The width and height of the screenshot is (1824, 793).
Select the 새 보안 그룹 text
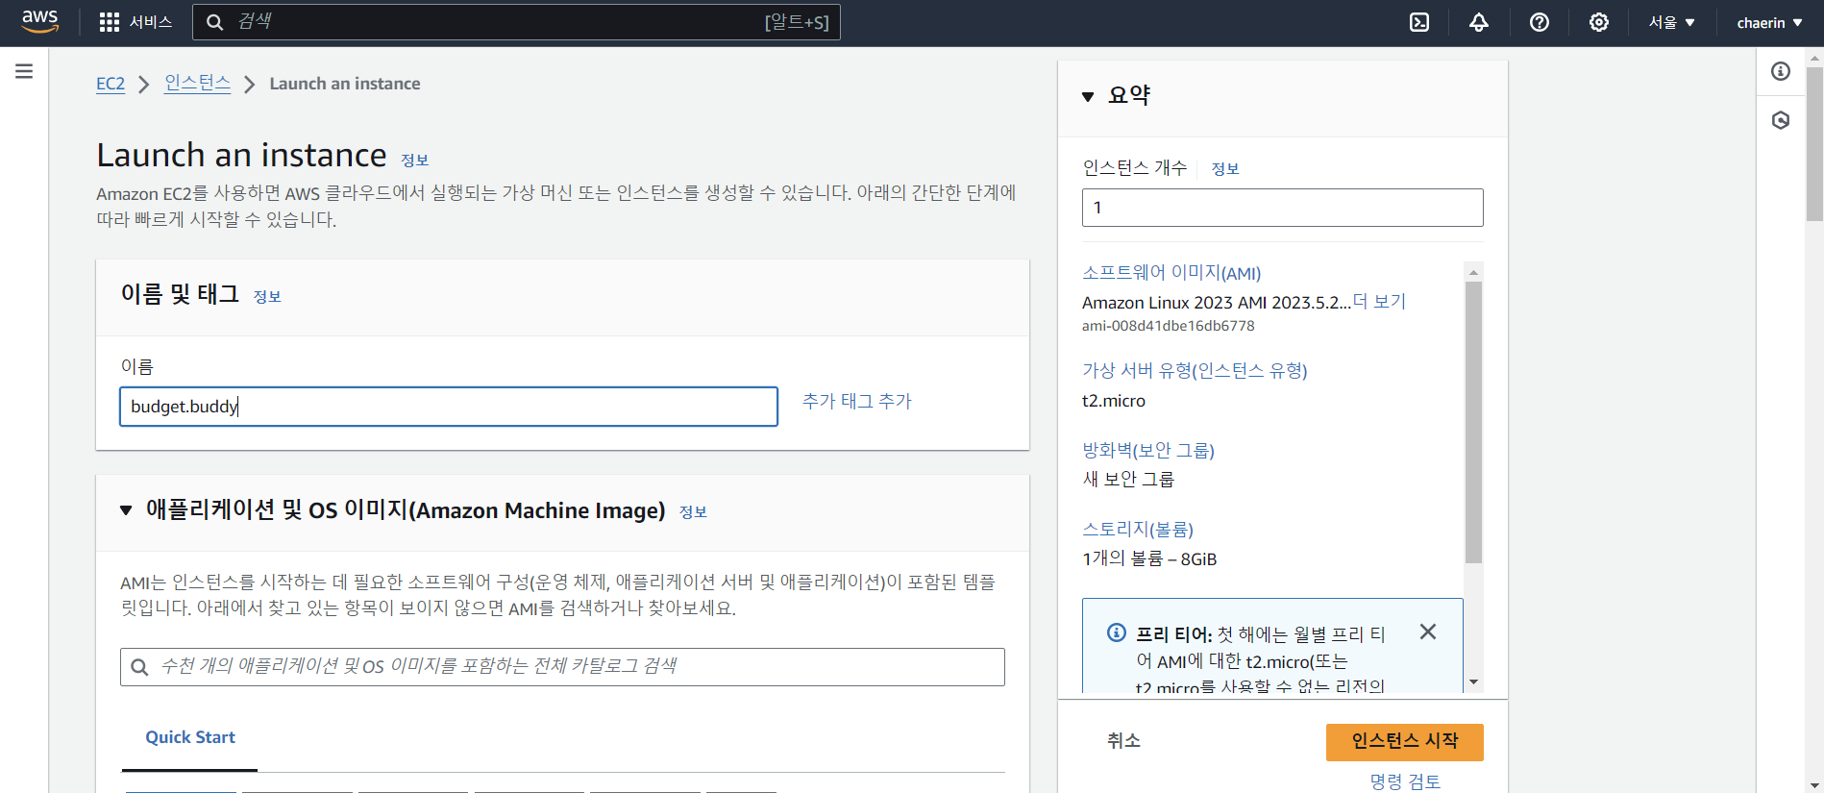click(1128, 480)
